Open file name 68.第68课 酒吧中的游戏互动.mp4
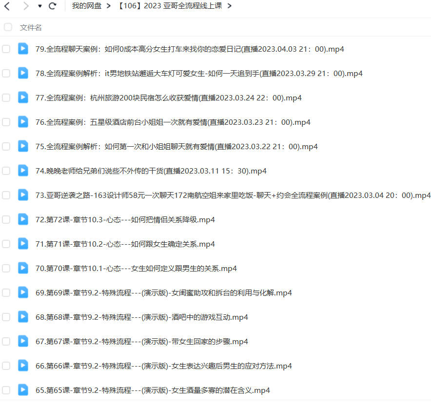 coord(141,317)
